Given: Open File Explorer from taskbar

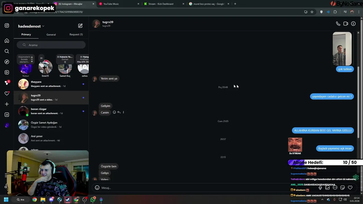Looking at the screenshot, I should pos(43,199).
